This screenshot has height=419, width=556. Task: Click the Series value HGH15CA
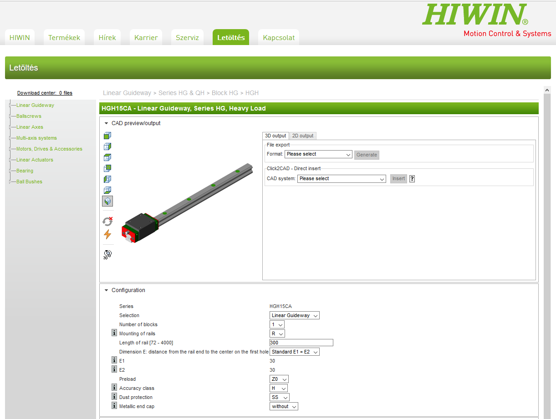[x=281, y=306]
